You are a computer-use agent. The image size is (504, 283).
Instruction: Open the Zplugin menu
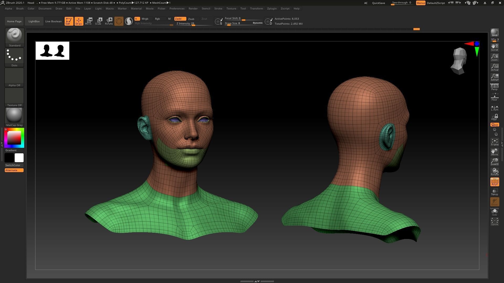tap(272, 8)
